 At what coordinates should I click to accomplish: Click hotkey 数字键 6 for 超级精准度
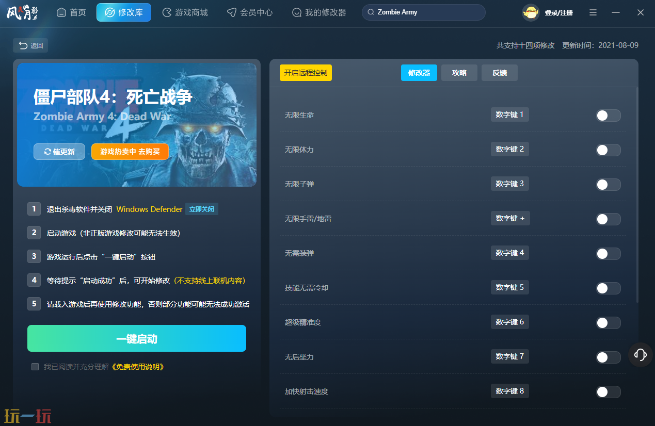510,322
